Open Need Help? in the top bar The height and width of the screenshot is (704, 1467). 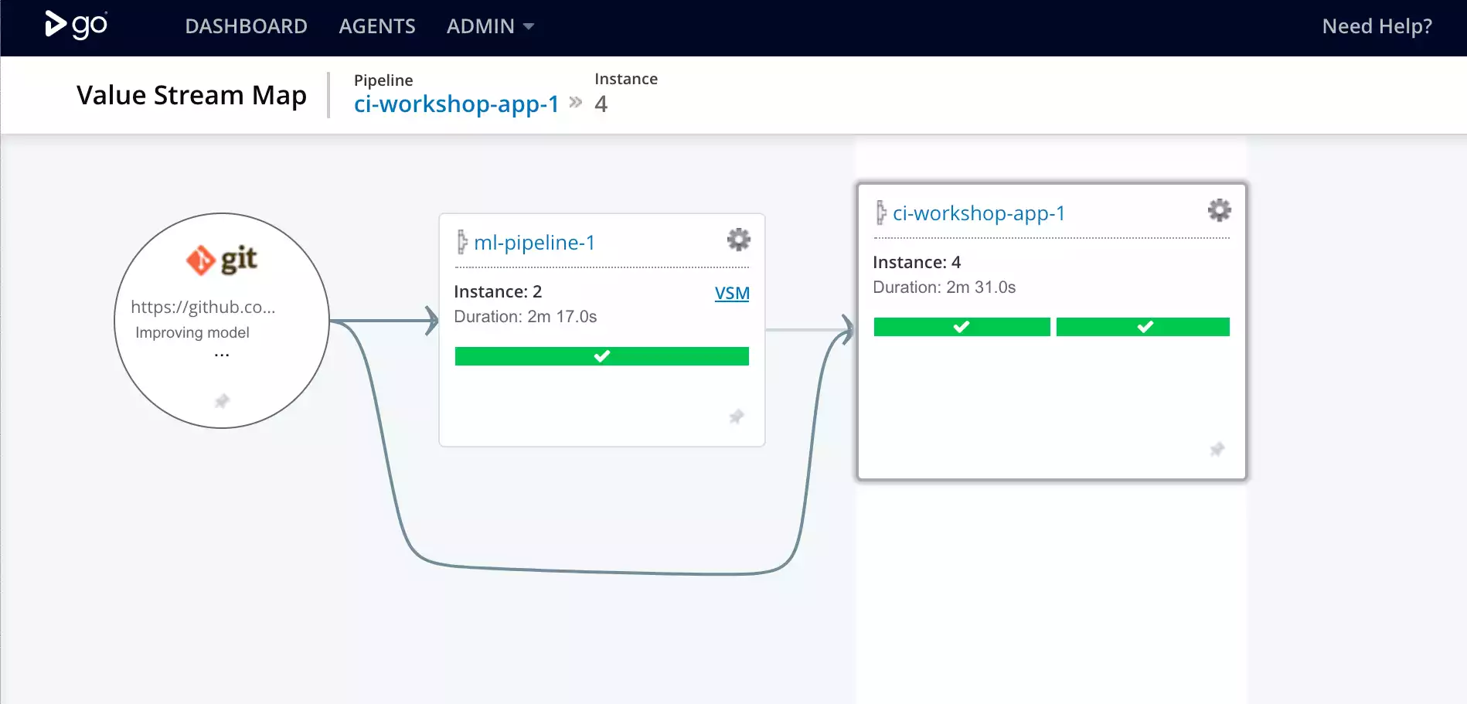coord(1377,26)
